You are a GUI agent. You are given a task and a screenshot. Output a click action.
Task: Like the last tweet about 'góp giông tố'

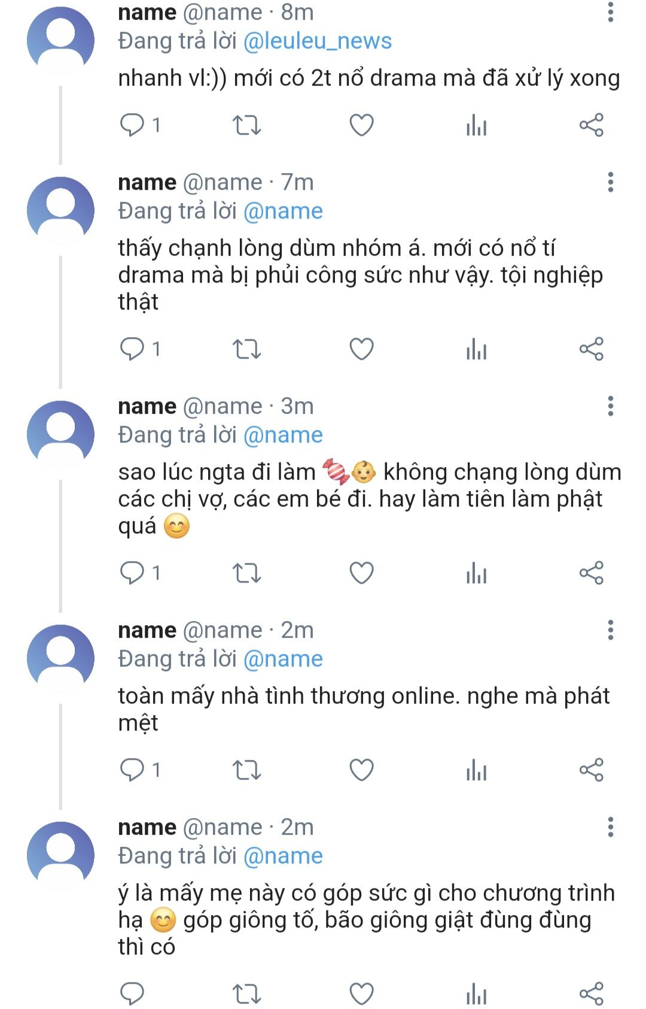[x=361, y=994]
